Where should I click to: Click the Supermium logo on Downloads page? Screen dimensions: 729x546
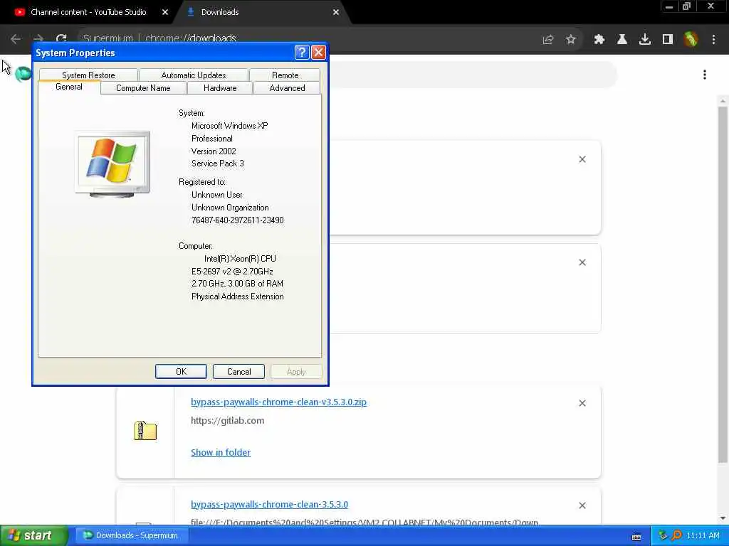click(x=22, y=74)
